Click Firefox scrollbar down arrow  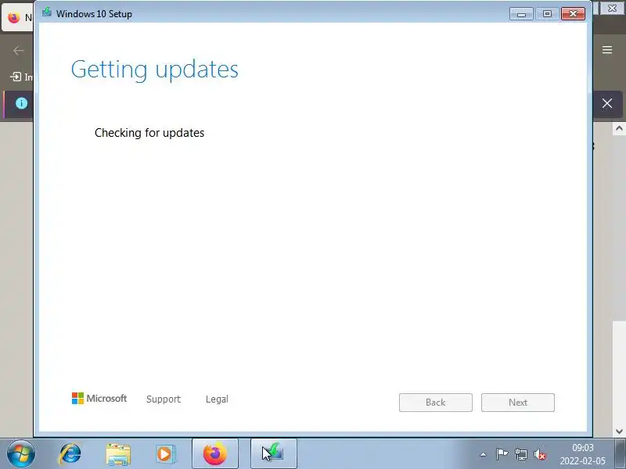pos(619,431)
